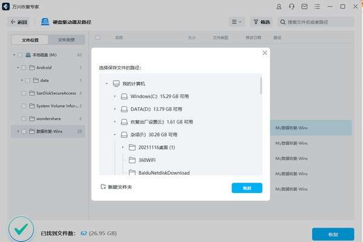Select the 360WiFi folder icon
The height and width of the screenshot is (242, 363).
point(132,160)
